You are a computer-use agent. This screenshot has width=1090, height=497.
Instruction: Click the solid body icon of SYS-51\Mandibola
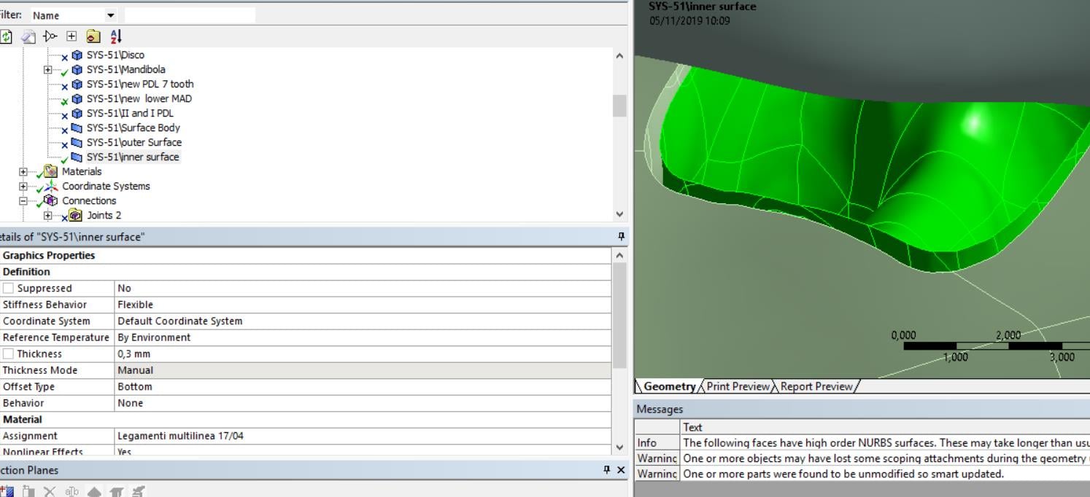point(78,69)
